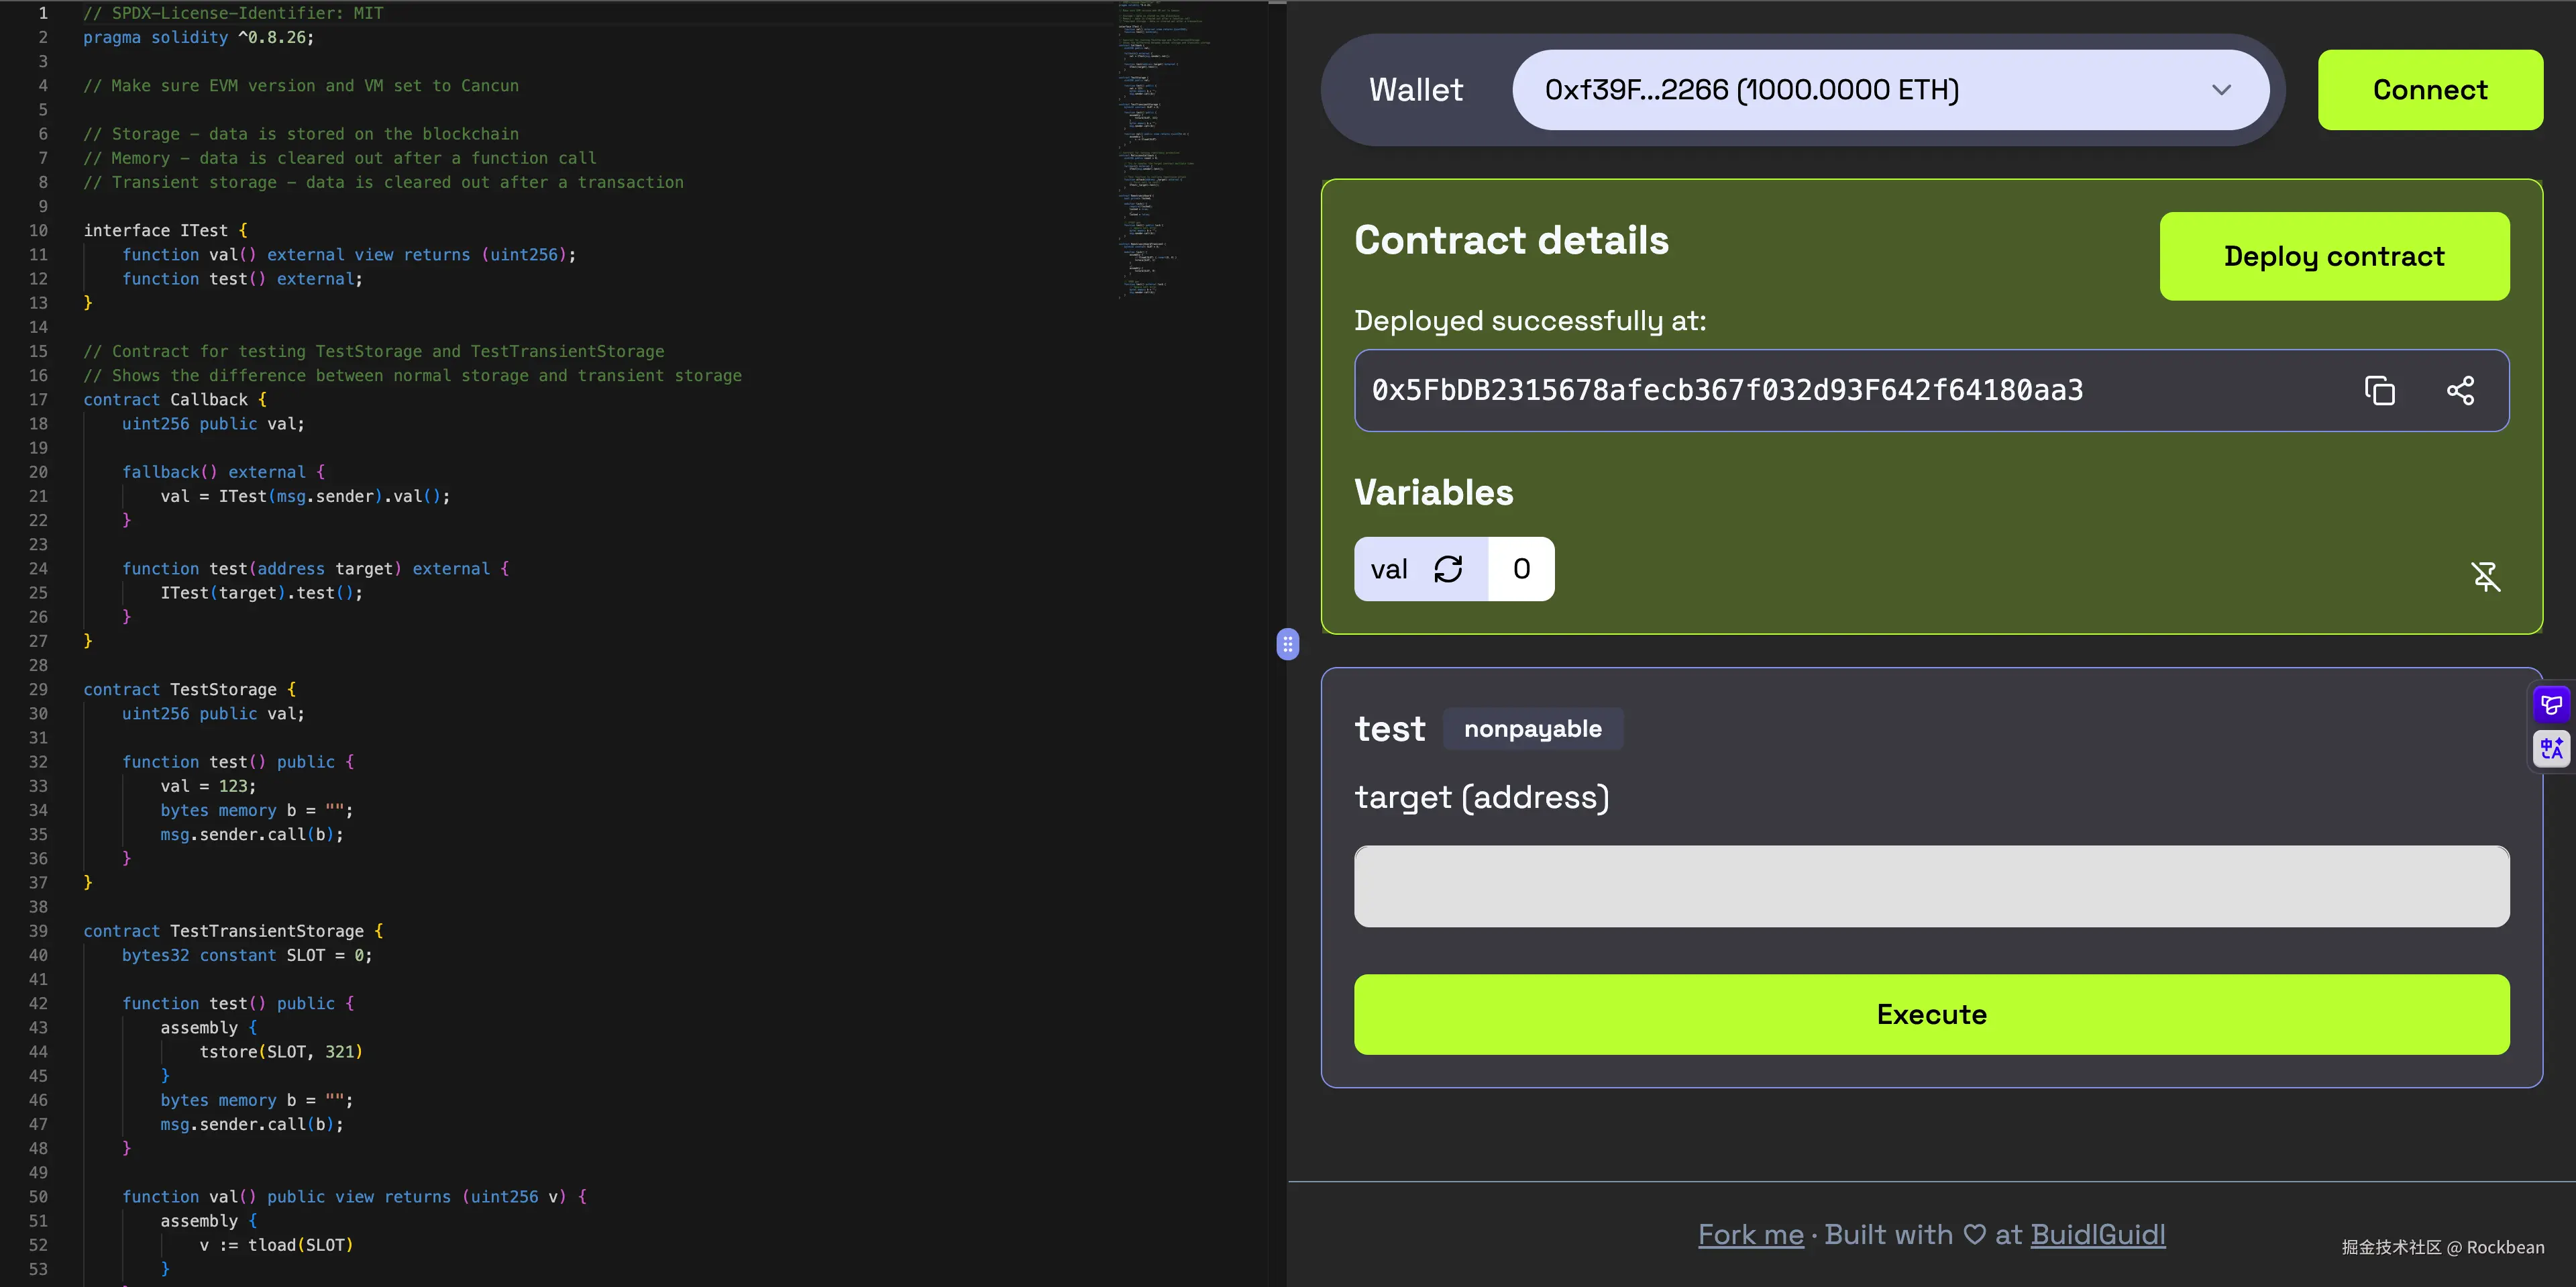Open the Fork me link
This screenshot has width=2576, height=1287.
[1750, 1234]
